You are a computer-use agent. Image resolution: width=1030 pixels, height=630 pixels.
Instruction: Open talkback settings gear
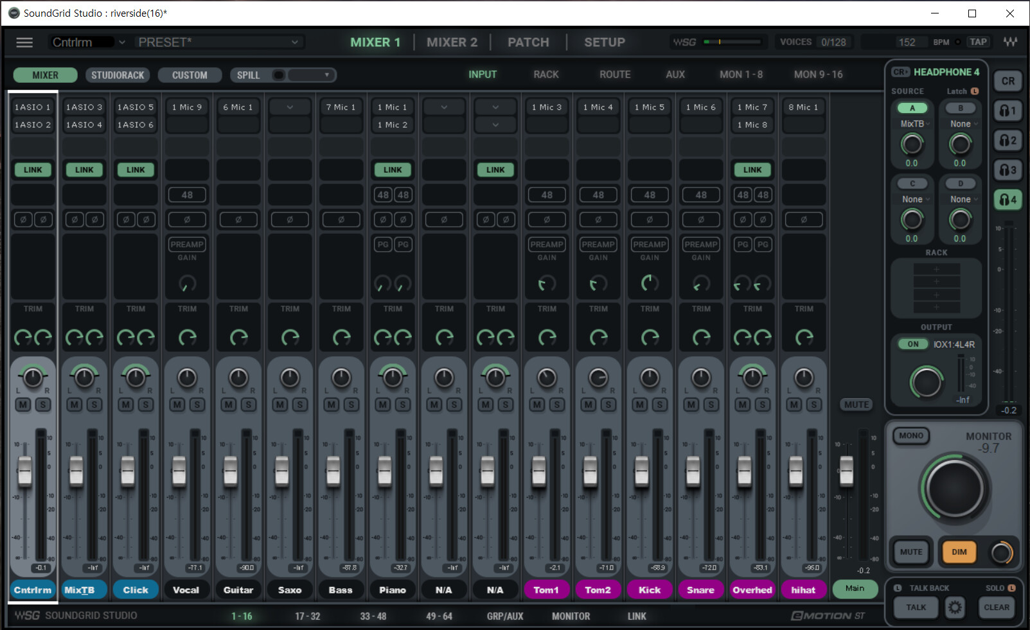pyautogui.click(x=955, y=608)
